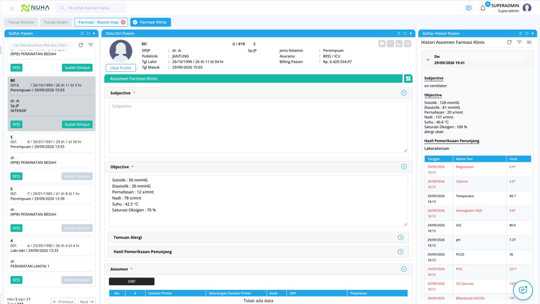The image size is (540, 304).
Task: Click the patient note speech-bubble icon
Action: point(382,44)
